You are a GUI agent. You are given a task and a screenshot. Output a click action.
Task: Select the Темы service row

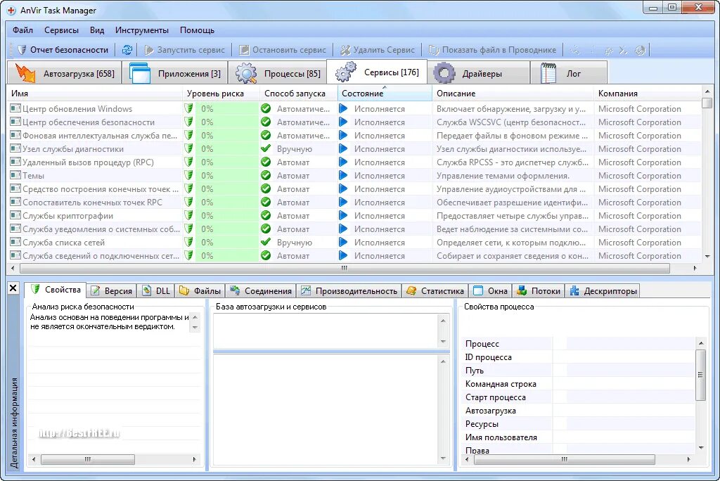pyautogui.click(x=354, y=176)
